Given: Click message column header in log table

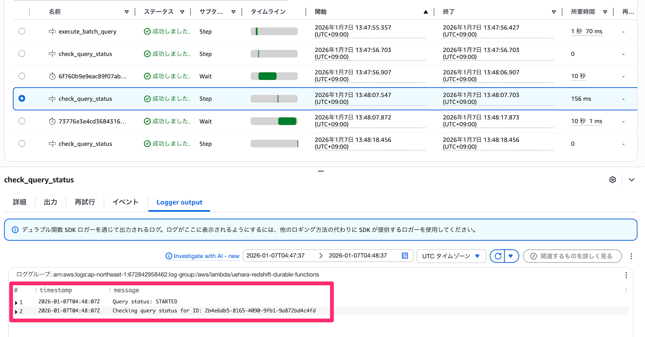Looking at the screenshot, I should click(x=126, y=290).
